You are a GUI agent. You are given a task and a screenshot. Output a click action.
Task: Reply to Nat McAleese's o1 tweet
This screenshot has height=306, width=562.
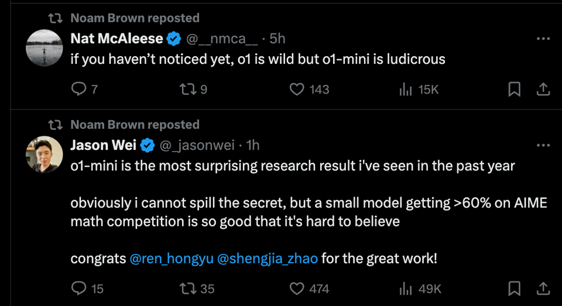tap(78, 89)
